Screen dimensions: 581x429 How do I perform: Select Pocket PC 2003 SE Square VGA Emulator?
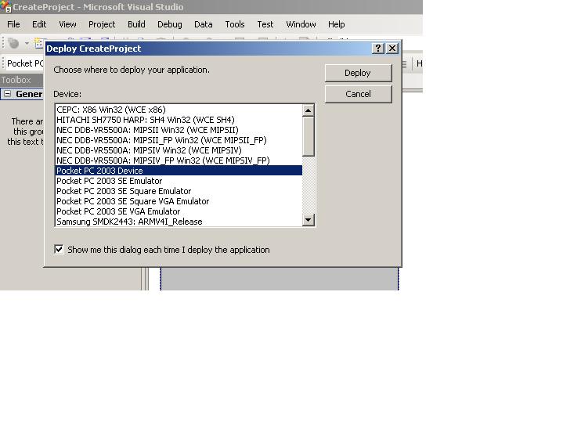click(x=179, y=201)
